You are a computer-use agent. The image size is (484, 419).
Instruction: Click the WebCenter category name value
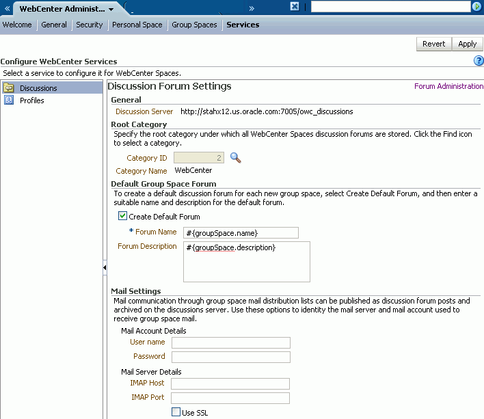(x=193, y=170)
